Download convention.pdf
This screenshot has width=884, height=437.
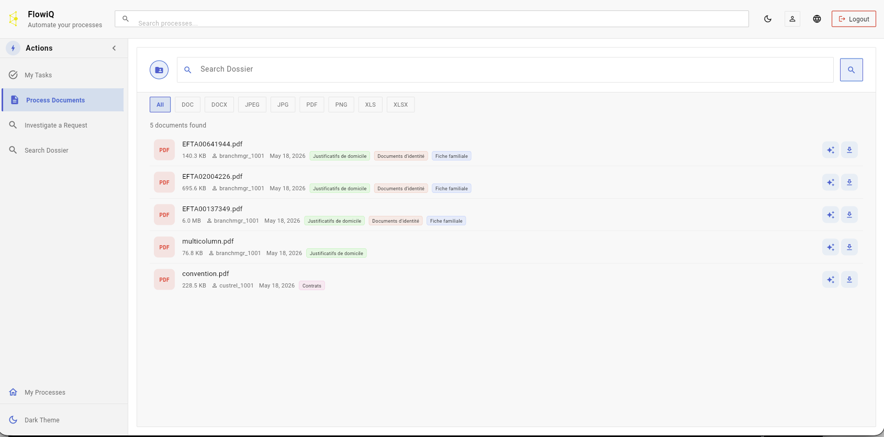[x=849, y=280]
